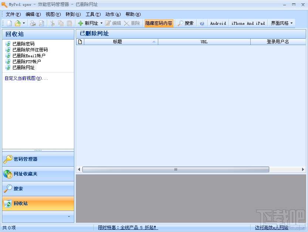Click the document icon column header

80,42
